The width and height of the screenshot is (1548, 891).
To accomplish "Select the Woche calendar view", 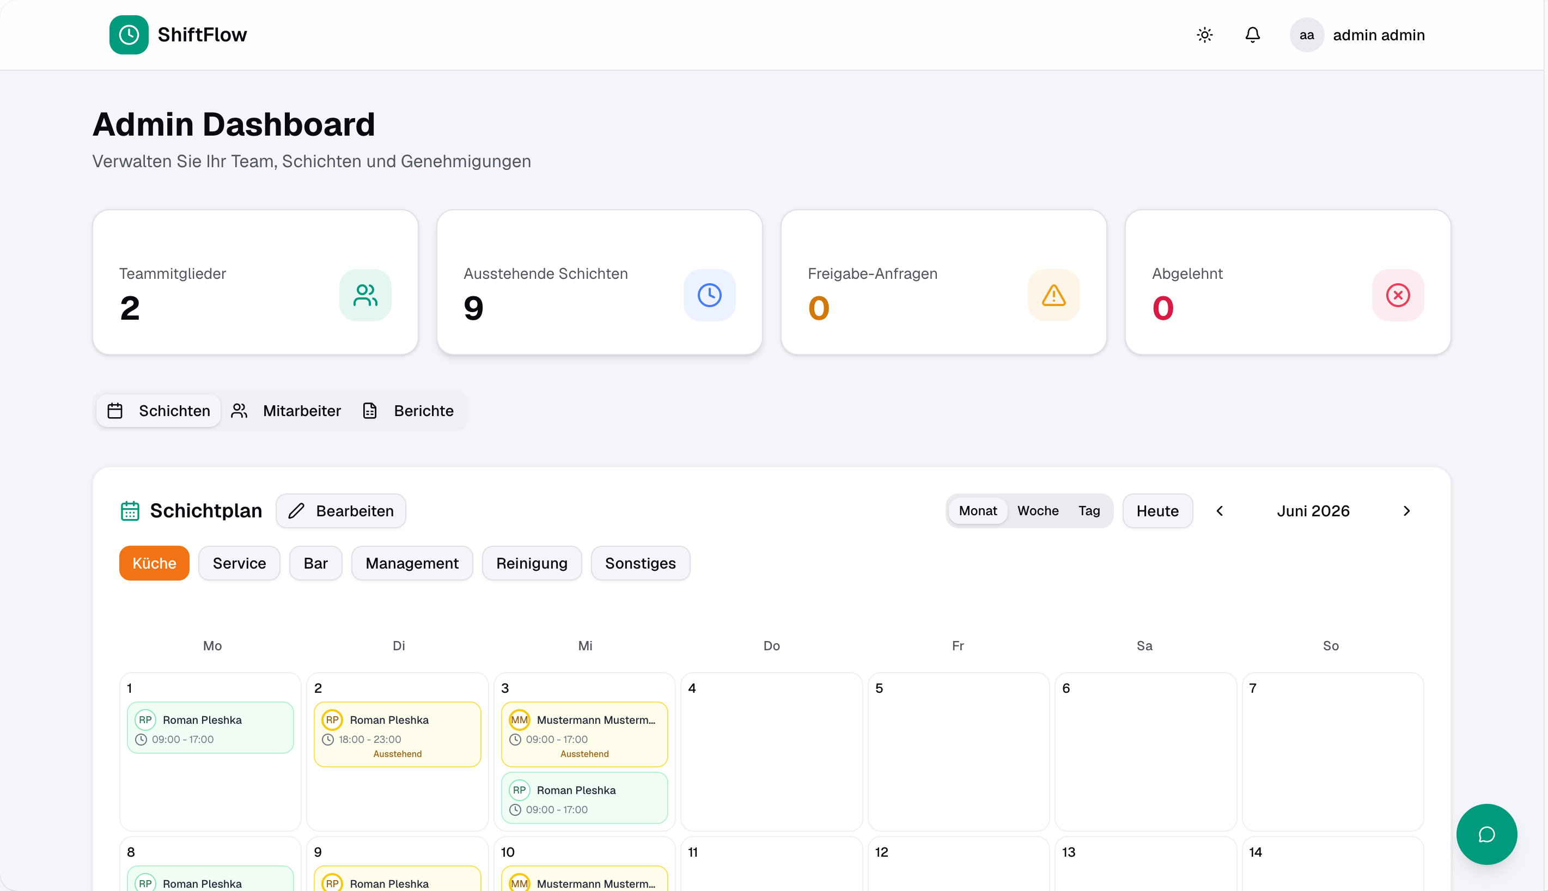I will (x=1038, y=511).
